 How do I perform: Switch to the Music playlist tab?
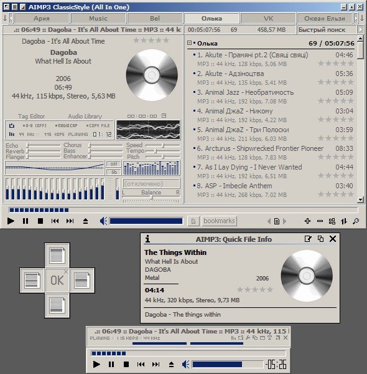pos(98,18)
